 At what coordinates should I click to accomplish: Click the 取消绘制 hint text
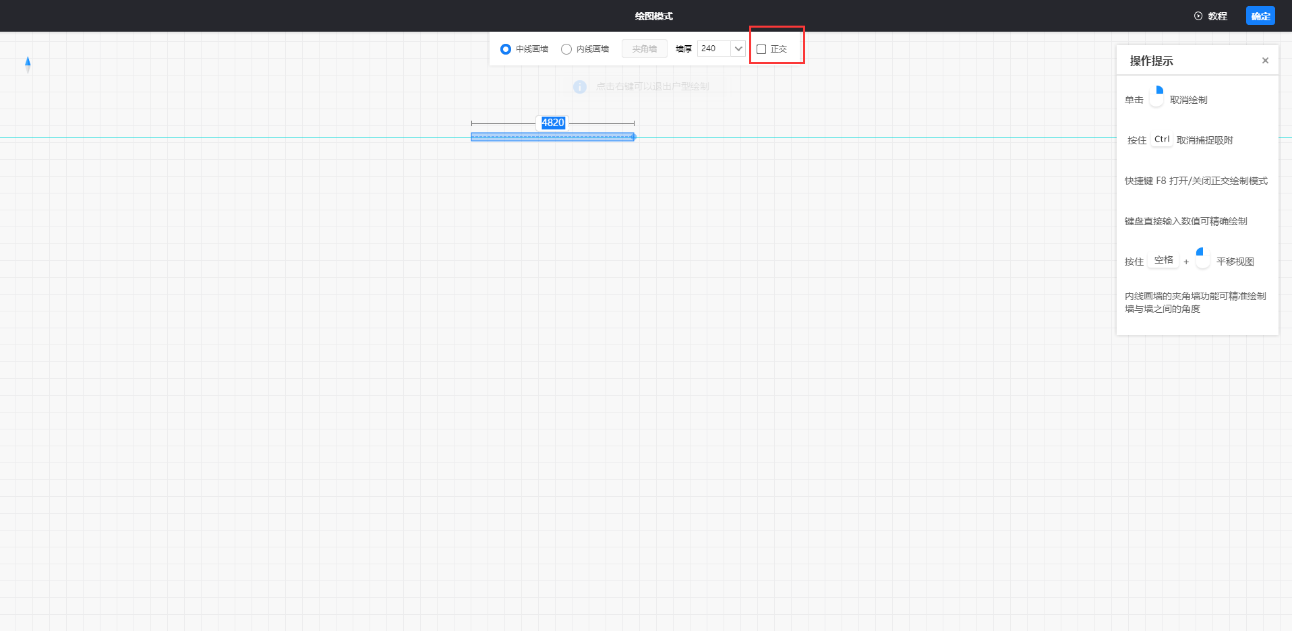coord(1188,100)
